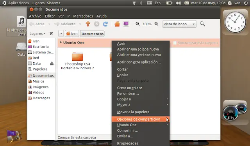Expand the Mover a submenu
This screenshot has width=250, height=146.
pyautogui.click(x=141, y=105)
